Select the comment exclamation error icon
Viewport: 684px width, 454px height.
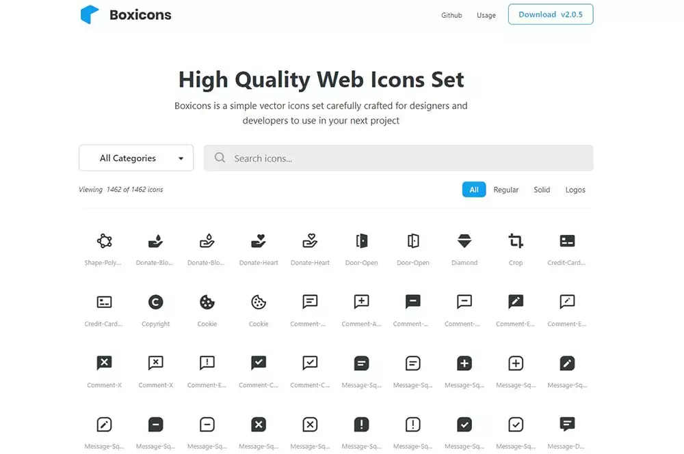(207, 363)
